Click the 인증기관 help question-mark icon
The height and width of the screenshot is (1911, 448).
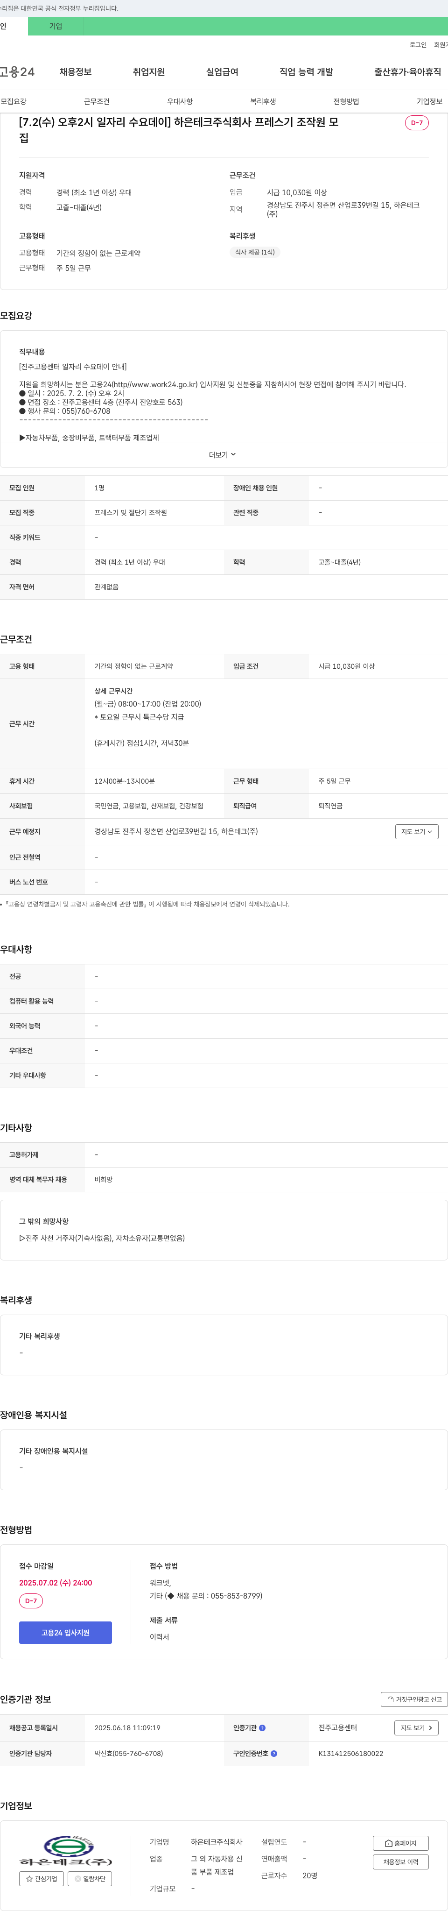[262, 1728]
